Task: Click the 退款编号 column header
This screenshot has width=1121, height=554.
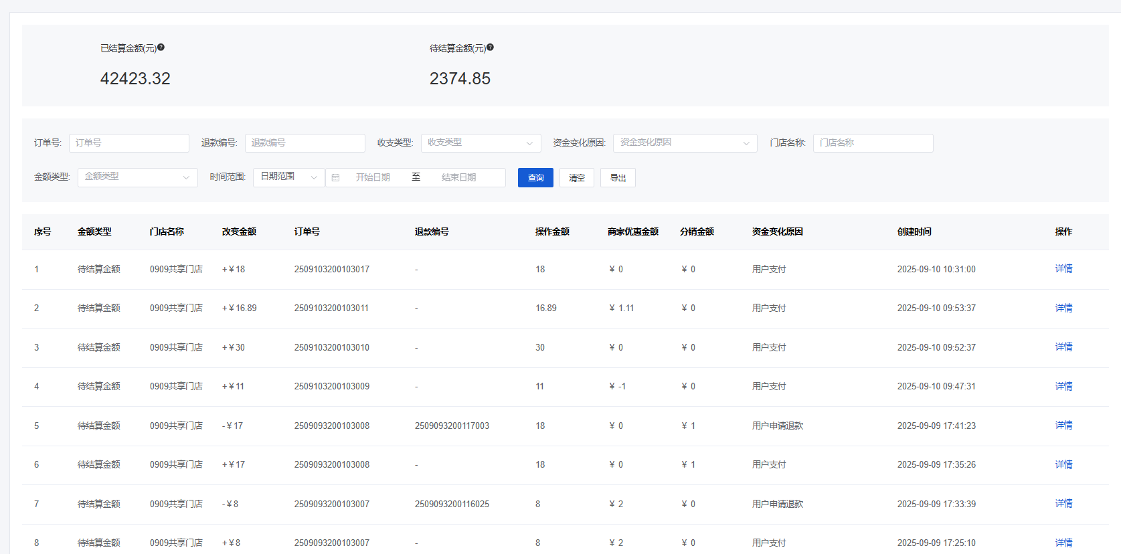Action: point(432,232)
